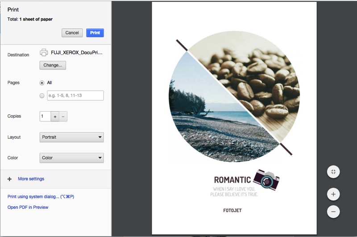Click the page range text field
This screenshot has width=357, height=237.
pos(75,96)
